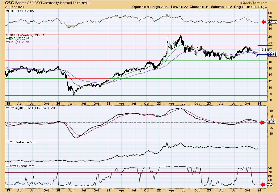Click the 26 level on the price axis
This screenshot has width=278, height=193.
tap(270, 36)
